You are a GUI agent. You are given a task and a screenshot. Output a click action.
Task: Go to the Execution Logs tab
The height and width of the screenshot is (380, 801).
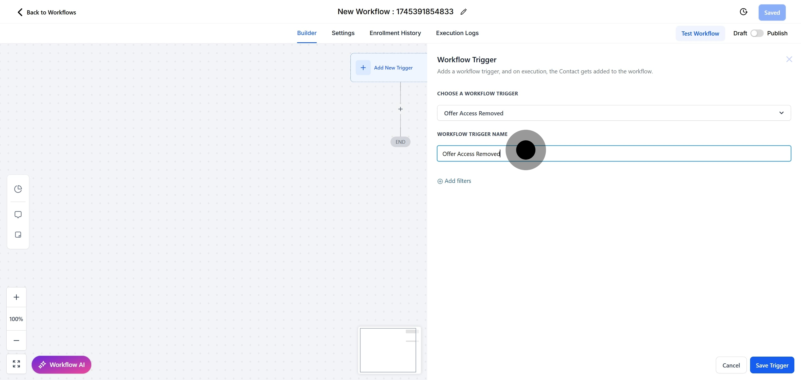[457, 33]
